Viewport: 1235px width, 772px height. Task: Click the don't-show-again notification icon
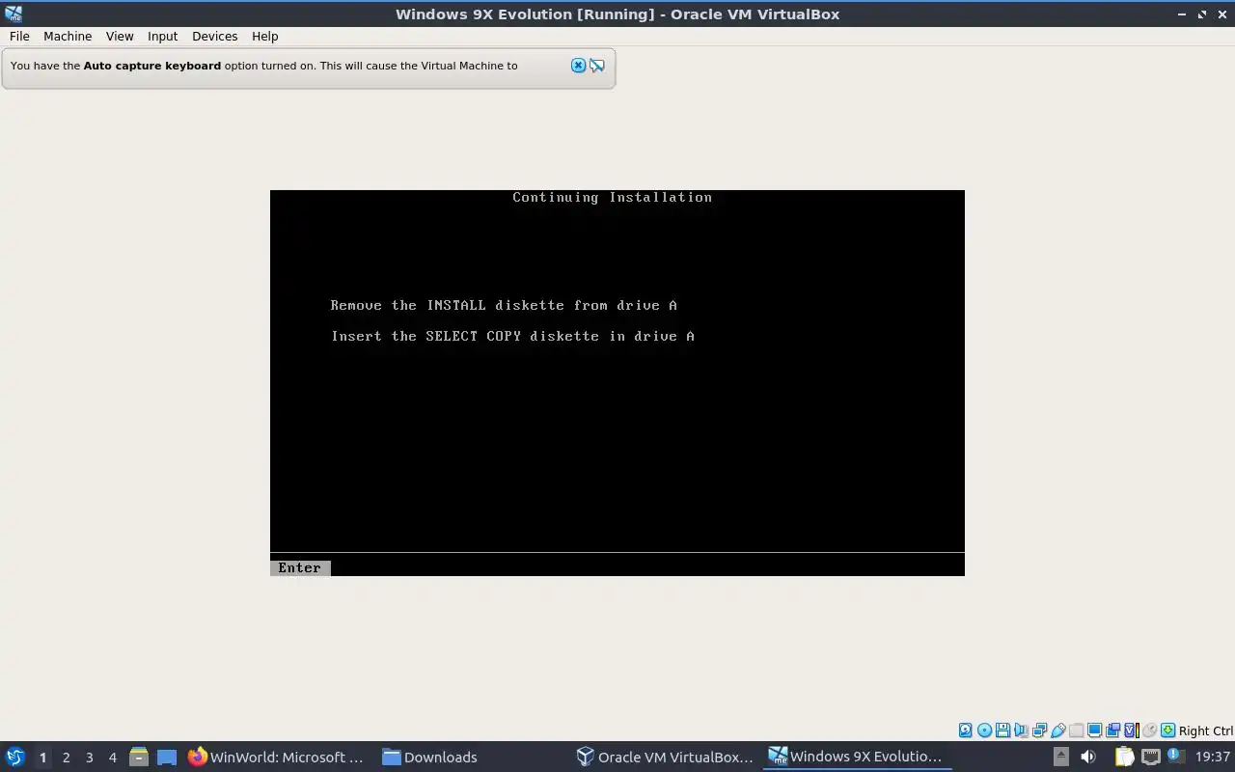tap(597, 66)
